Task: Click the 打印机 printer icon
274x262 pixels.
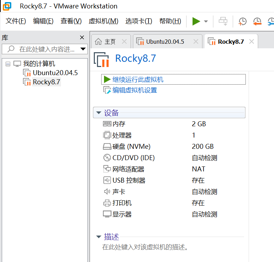Action: click(x=107, y=203)
